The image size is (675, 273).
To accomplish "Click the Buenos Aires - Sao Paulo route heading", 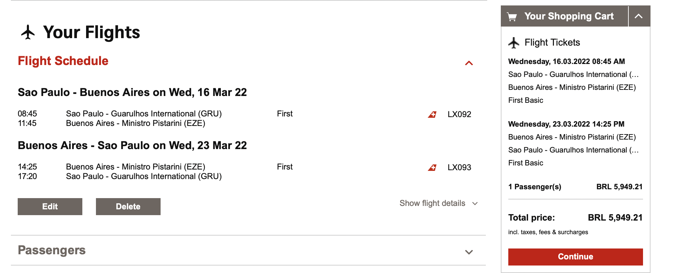I will [132, 145].
